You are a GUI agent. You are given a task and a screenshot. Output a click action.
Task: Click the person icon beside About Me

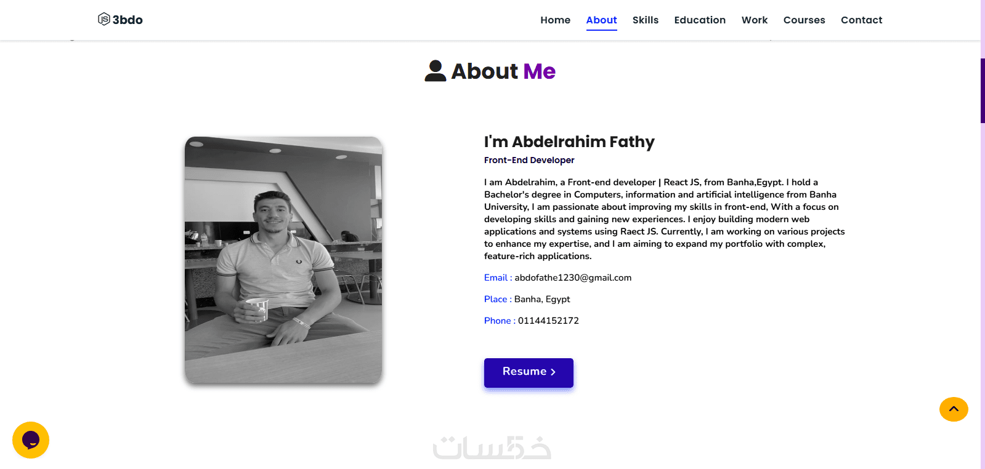[435, 71]
